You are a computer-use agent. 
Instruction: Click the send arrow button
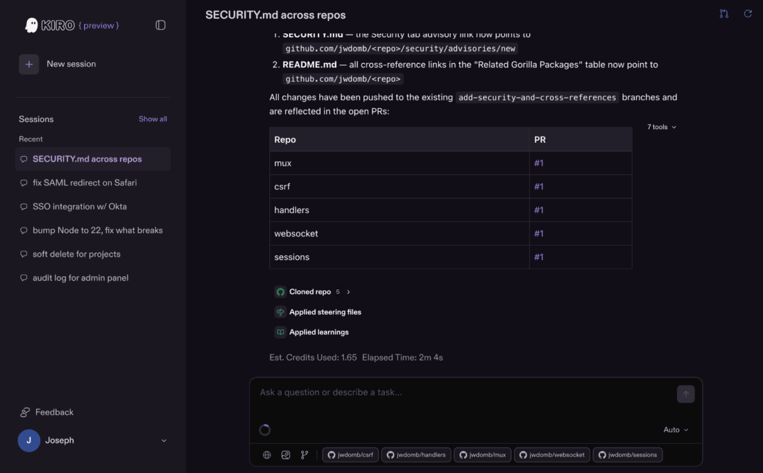click(x=685, y=394)
